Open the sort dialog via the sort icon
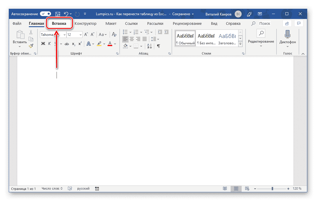Viewport: 316px width, 201px height. pos(149,46)
